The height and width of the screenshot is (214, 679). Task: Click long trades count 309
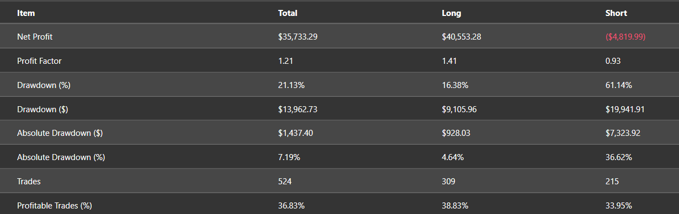(x=449, y=182)
